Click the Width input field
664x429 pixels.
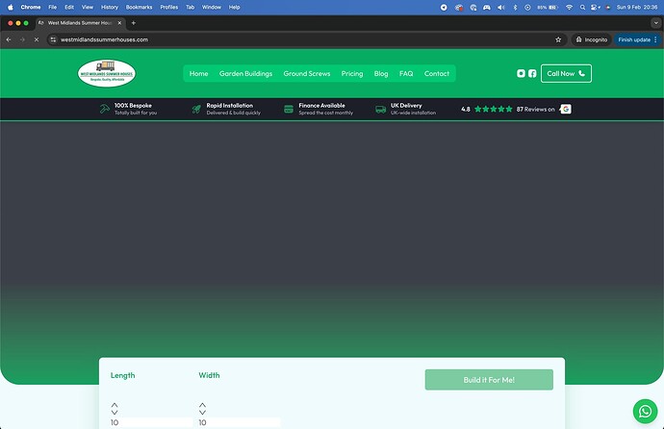pyautogui.click(x=240, y=422)
